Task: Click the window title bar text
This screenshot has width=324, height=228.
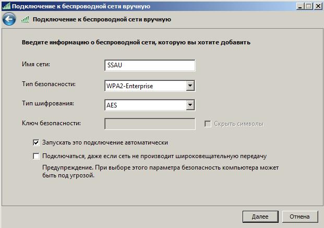Action: click(x=81, y=6)
